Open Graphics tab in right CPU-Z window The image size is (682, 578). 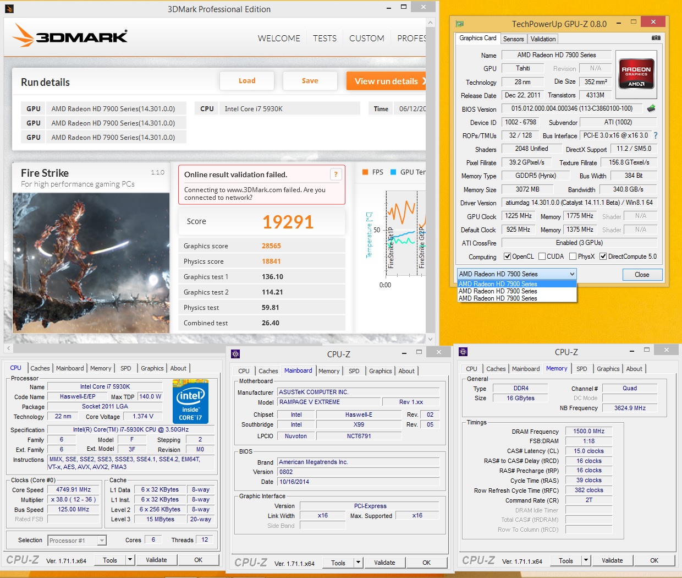(608, 369)
